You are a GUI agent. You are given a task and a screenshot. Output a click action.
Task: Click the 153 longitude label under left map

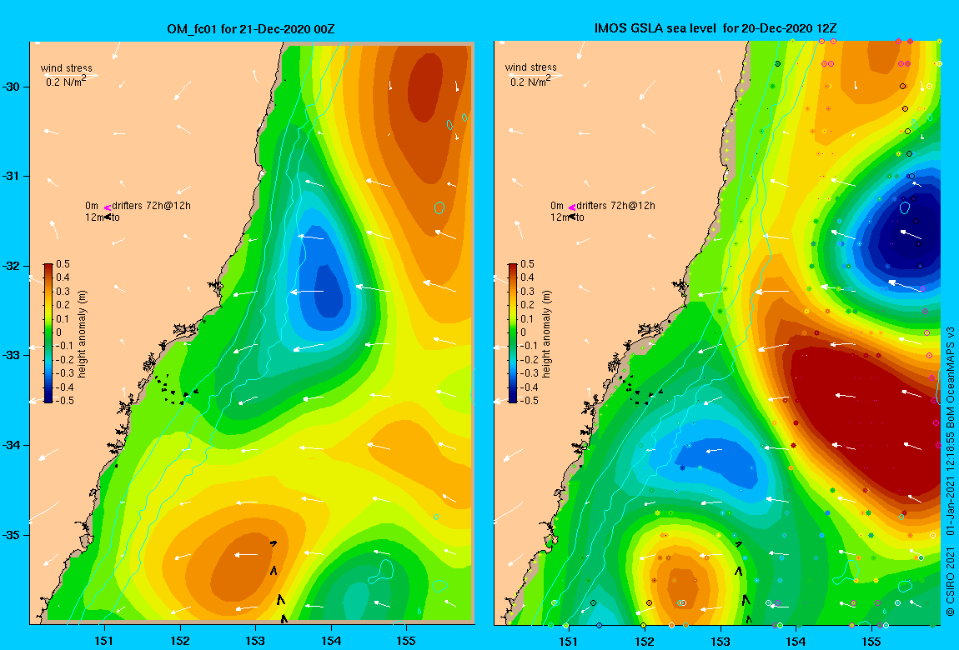[255, 641]
